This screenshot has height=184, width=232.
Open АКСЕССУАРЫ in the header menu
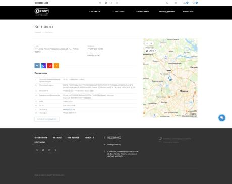coord(143,12)
